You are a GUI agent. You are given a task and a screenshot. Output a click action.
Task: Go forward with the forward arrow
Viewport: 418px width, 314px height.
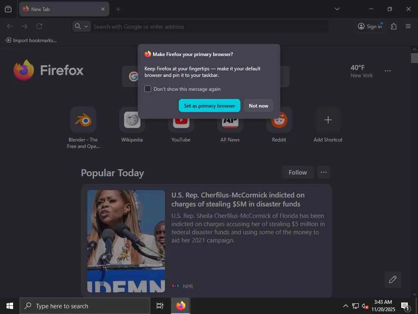tap(24, 26)
